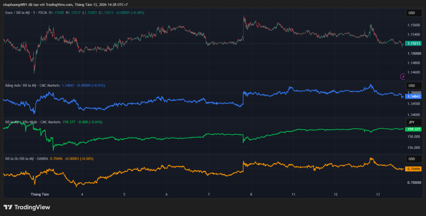Select the Euro / Đô la Mỹ symbol title
Image resolution: width=426 pixels, height=216 pixels.
[x=26, y=12]
